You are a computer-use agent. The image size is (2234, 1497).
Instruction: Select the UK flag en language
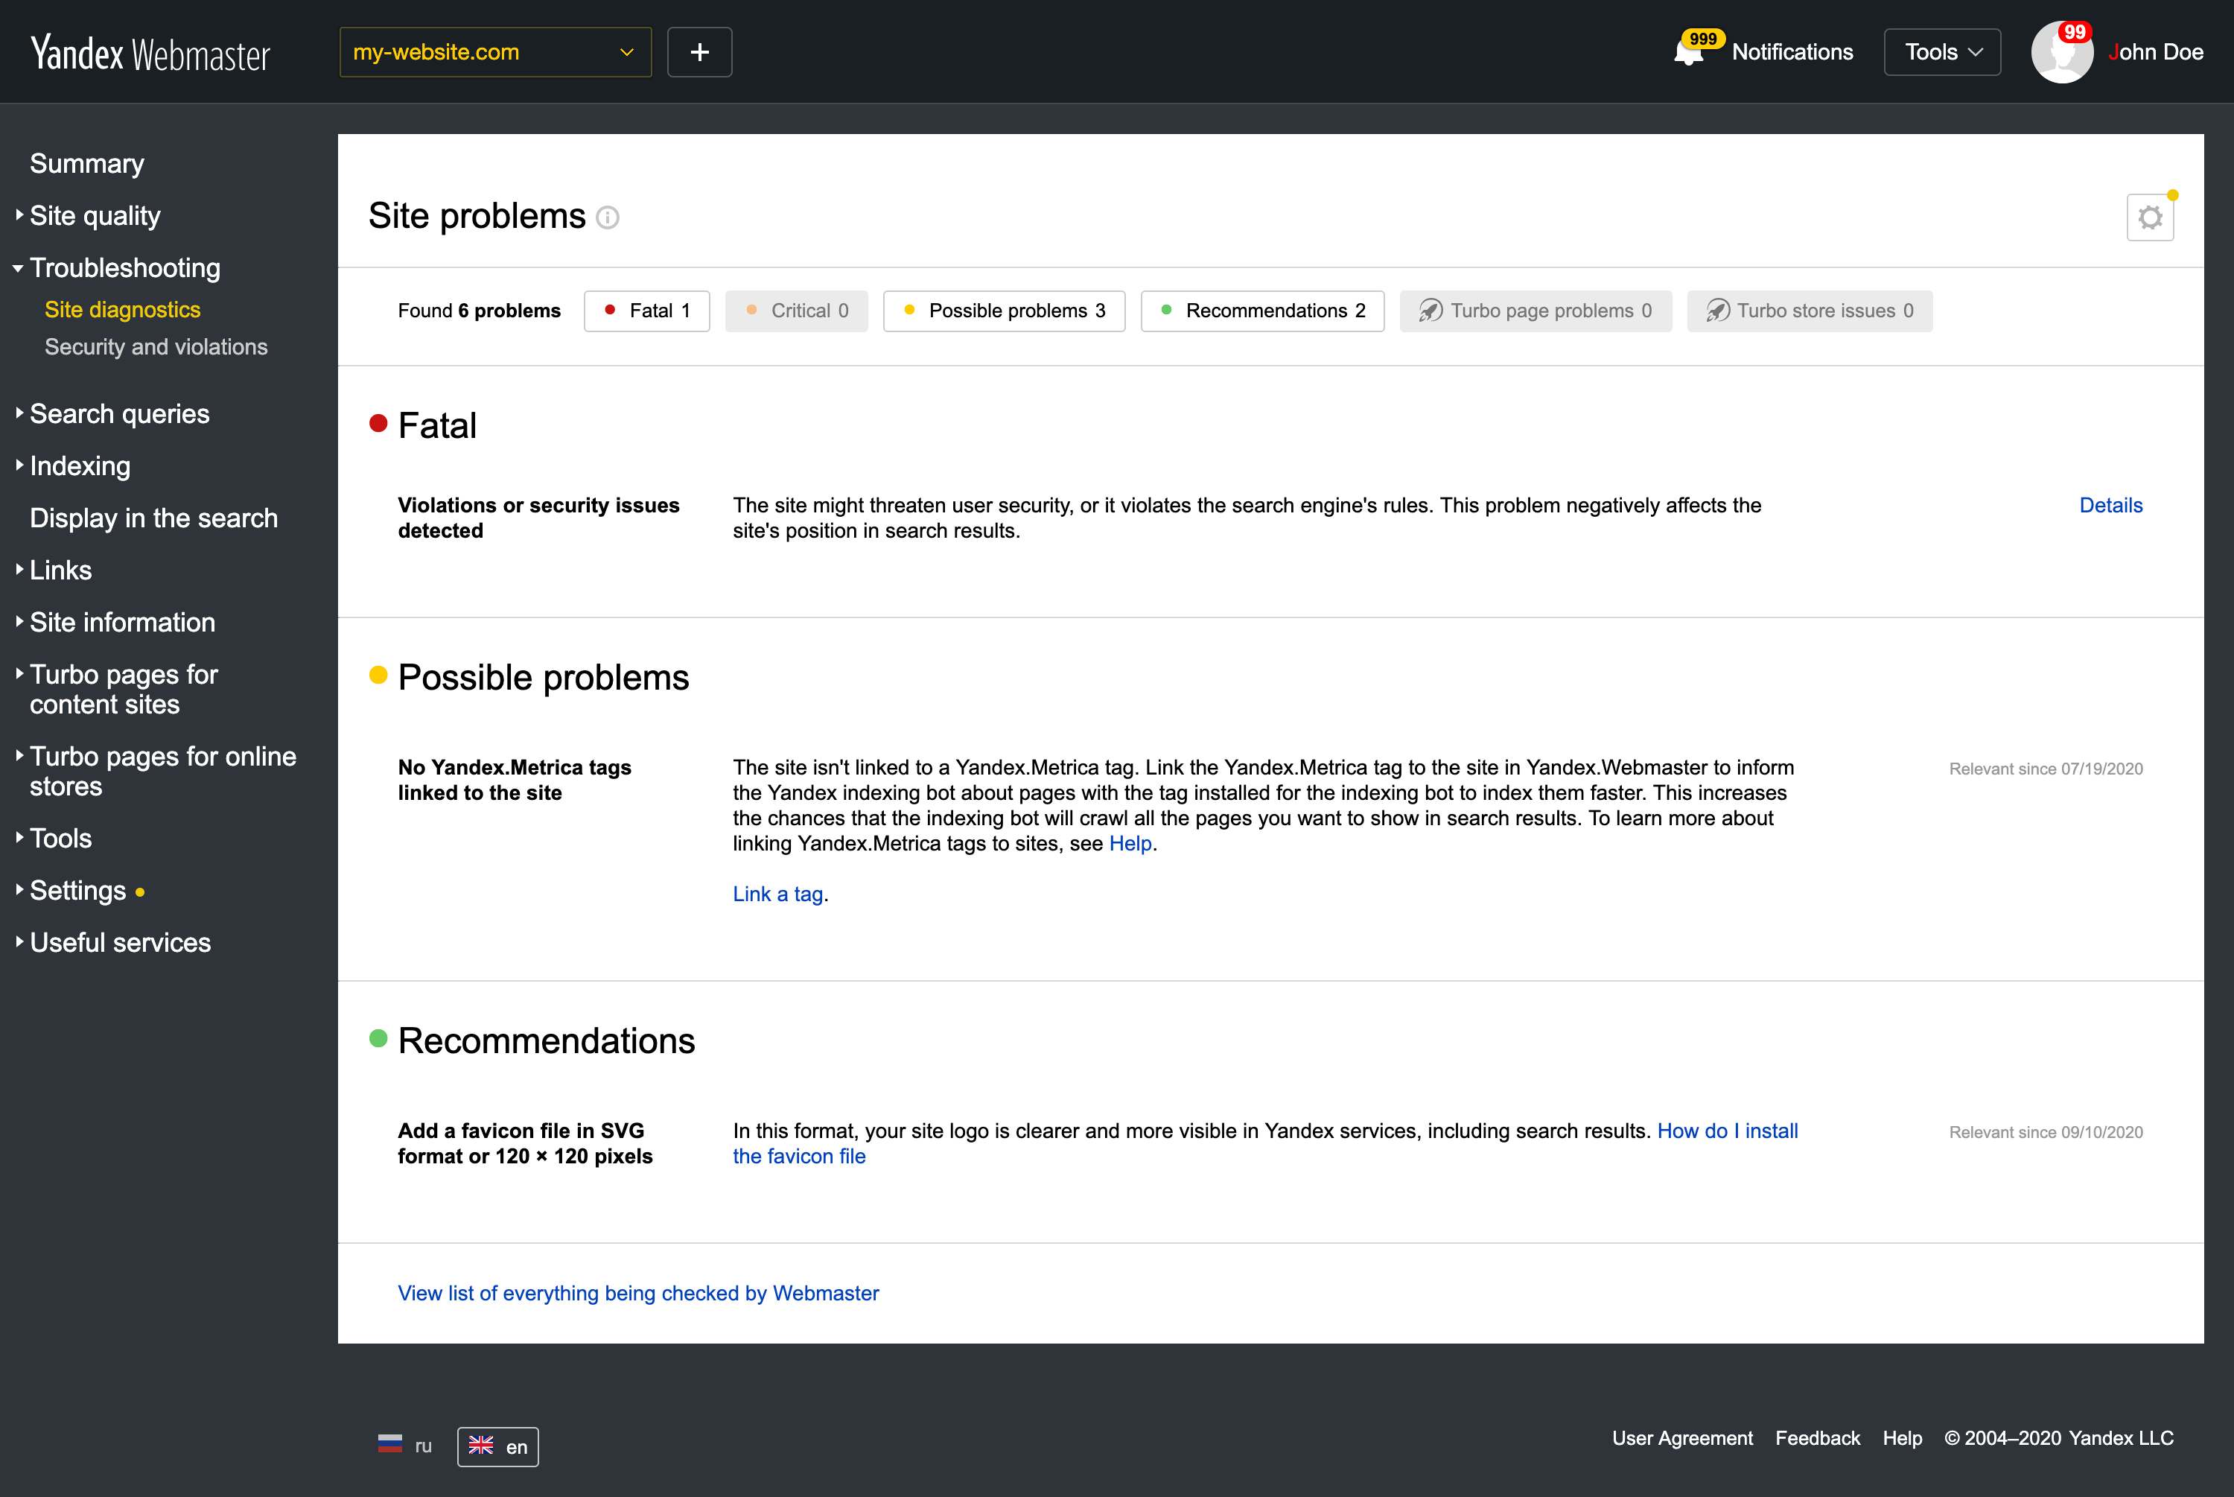click(498, 1446)
